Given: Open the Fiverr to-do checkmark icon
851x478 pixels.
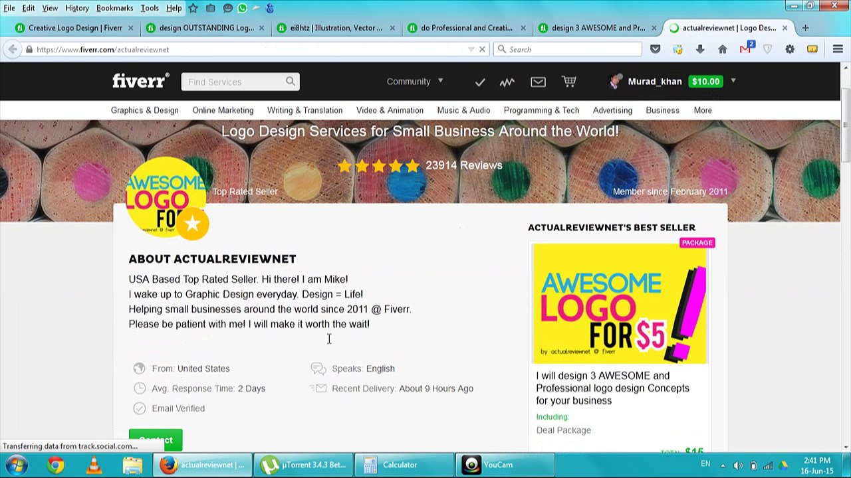Looking at the screenshot, I should pyautogui.click(x=480, y=82).
